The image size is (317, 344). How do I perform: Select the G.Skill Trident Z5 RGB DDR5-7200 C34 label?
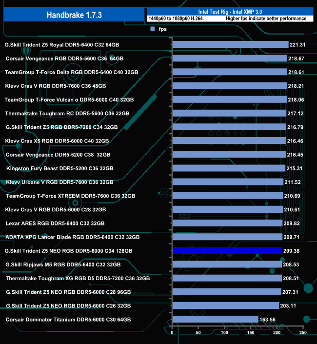(x=61, y=127)
